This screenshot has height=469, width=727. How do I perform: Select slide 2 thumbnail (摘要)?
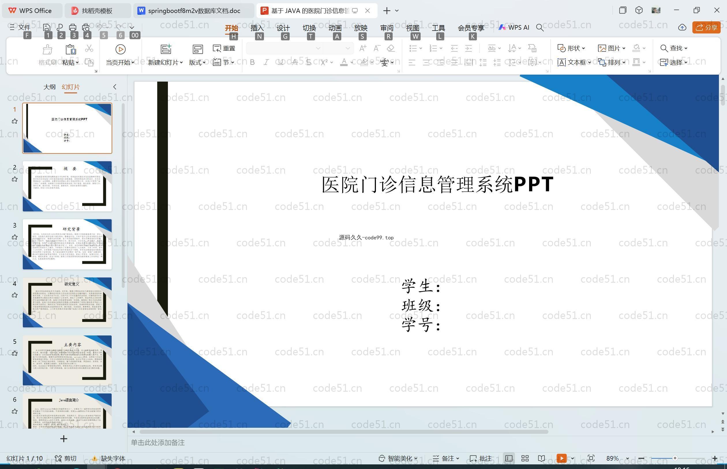click(x=67, y=186)
